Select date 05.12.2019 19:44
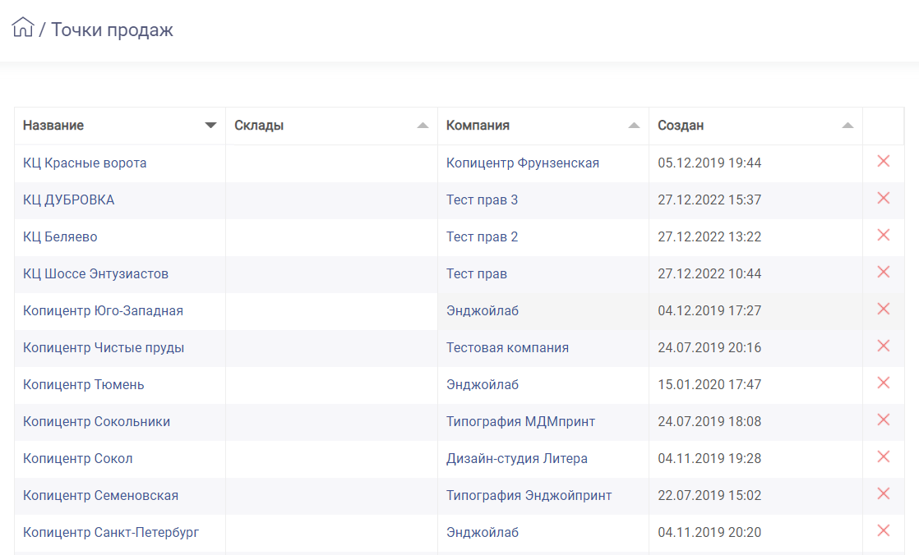Image resolution: width=919 pixels, height=555 pixels. [709, 163]
